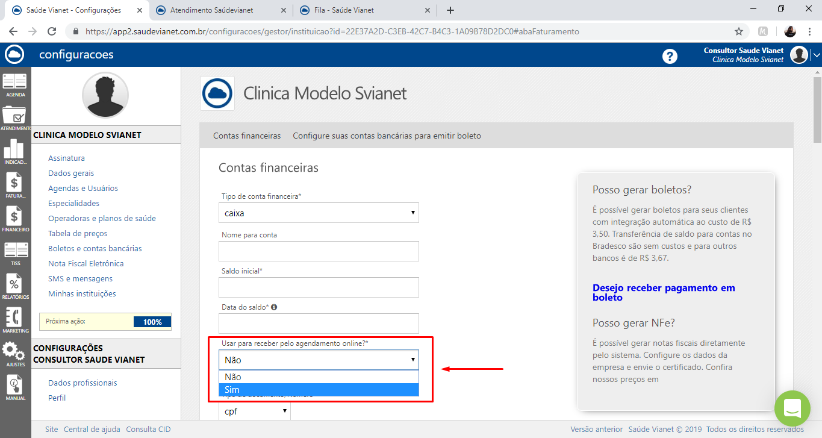The width and height of the screenshot is (822, 438).
Task: Open the TISS module icon
Action: [16, 254]
